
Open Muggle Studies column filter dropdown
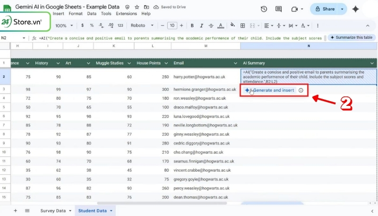pyautogui.click(x=129, y=63)
